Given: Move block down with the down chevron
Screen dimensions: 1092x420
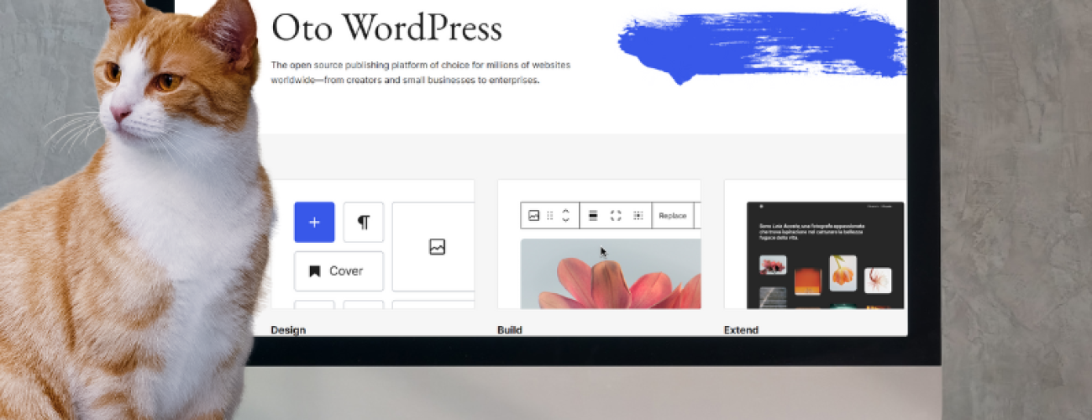Looking at the screenshot, I should 565,220.
